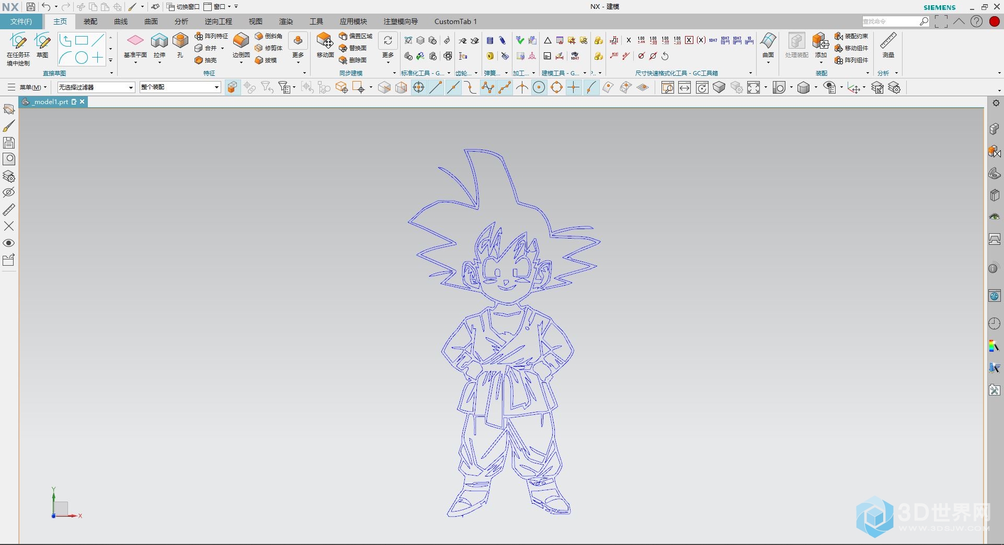Open the help question-mark icon
Screen dimensions: 1004x545
tap(976, 21)
